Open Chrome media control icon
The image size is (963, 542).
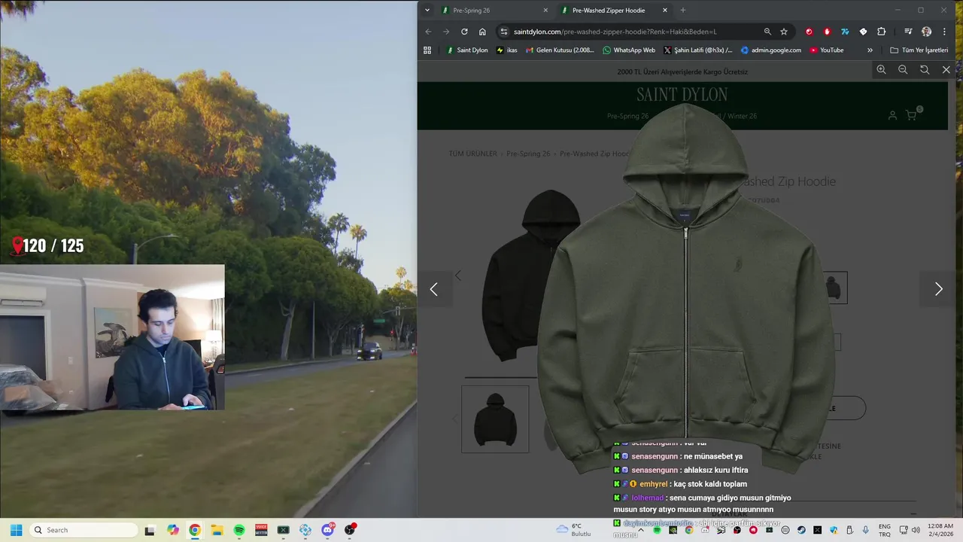click(x=908, y=32)
